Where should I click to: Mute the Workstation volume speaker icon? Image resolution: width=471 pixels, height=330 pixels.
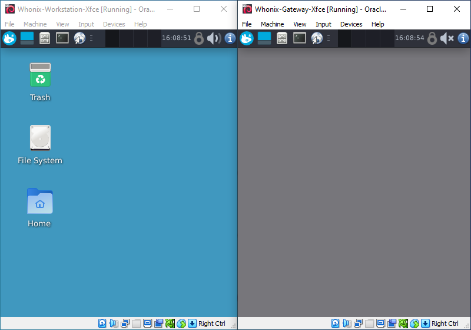pyautogui.click(x=214, y=38)
